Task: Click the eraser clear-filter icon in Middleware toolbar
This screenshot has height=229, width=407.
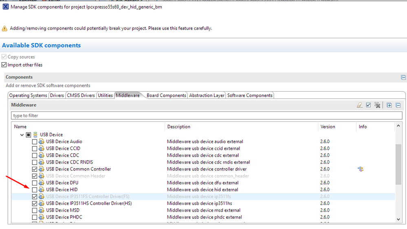Action: (359, 105)
